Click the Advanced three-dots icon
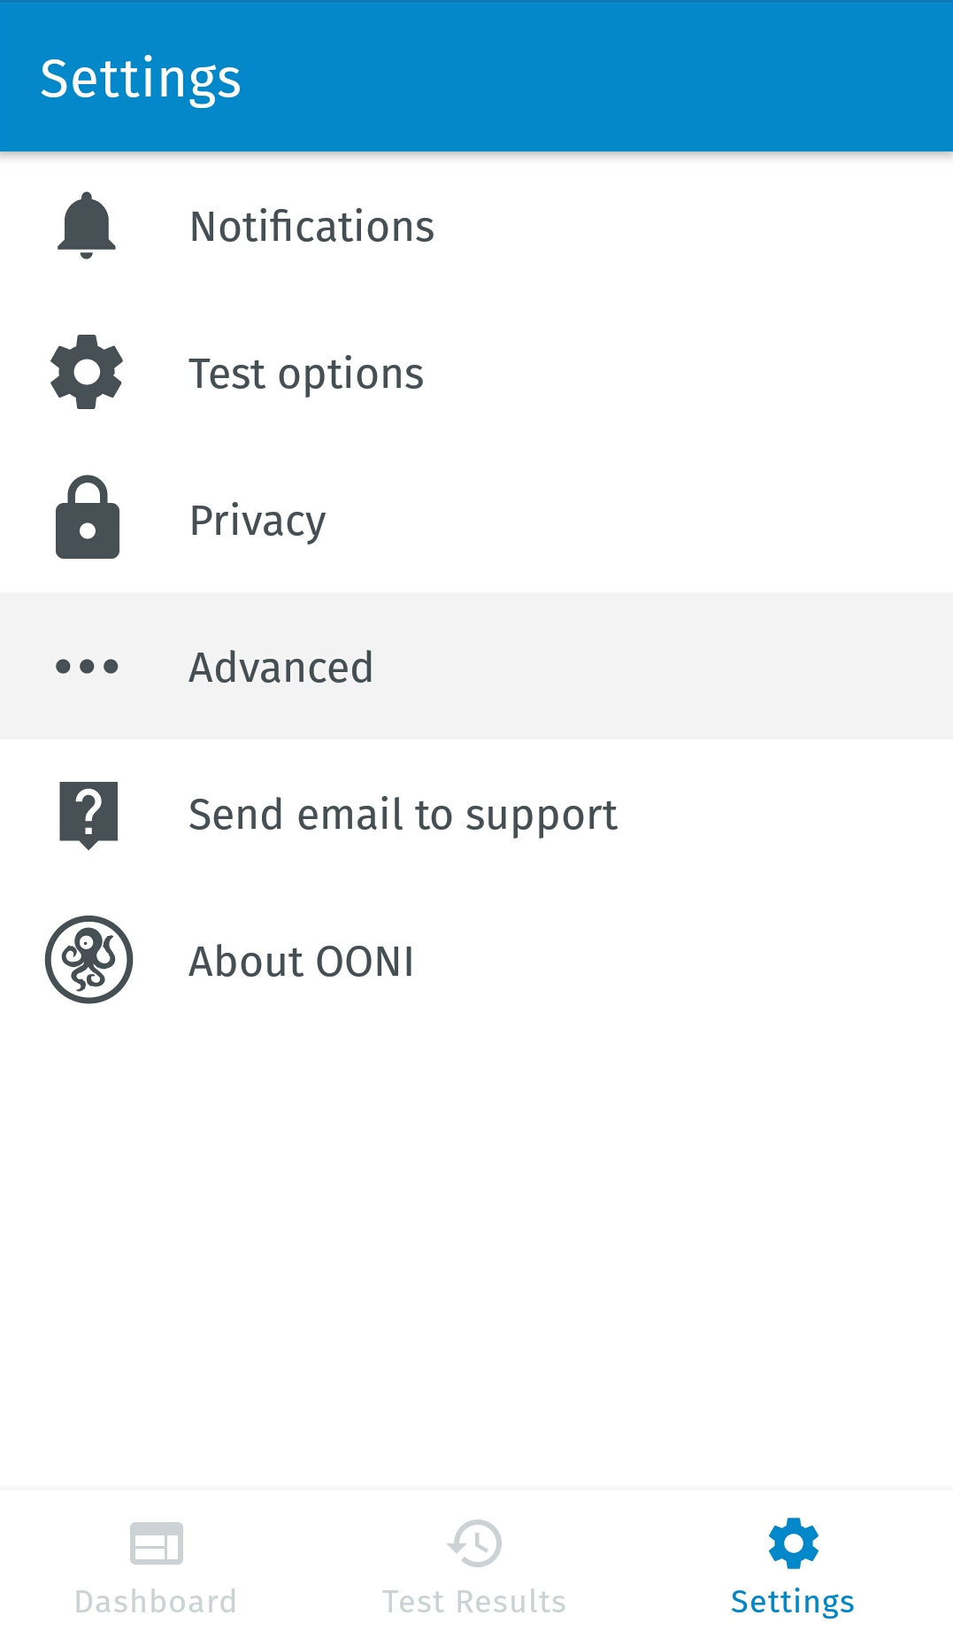The image size is (953, 1639). click(x=87, y=666)
